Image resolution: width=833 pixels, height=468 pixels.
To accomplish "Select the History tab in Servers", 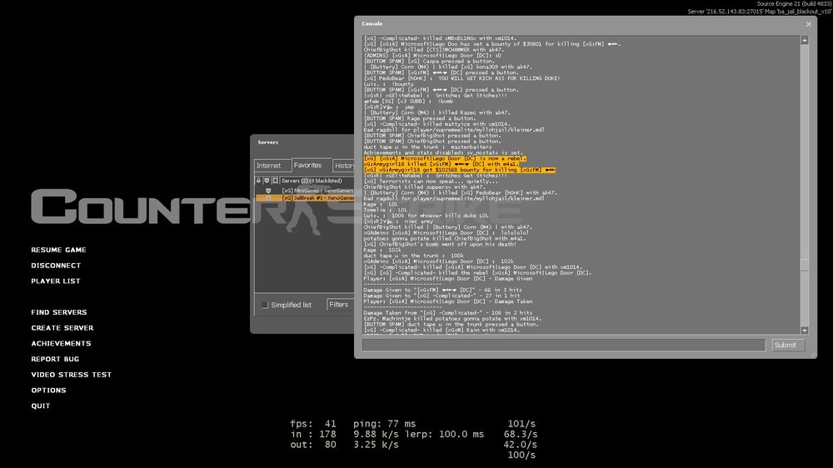I will pyautogui.click(x=344, y=166).
